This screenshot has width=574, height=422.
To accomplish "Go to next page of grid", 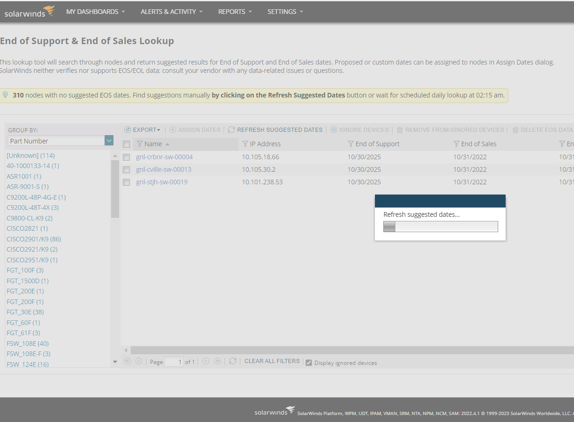I will 206,361.
